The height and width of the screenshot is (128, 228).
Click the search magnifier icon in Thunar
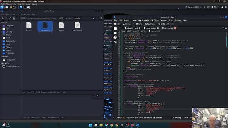[101, 18]
